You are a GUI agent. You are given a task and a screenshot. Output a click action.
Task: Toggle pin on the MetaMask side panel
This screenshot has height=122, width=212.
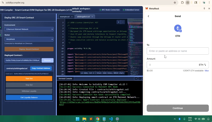coord(204,9)
